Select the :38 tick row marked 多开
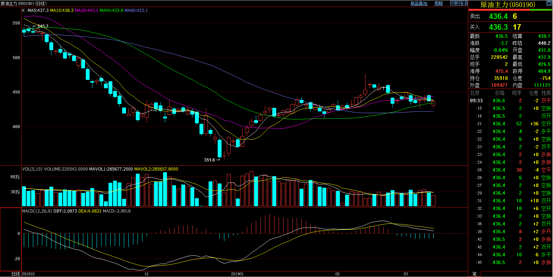 coord(510,232)
